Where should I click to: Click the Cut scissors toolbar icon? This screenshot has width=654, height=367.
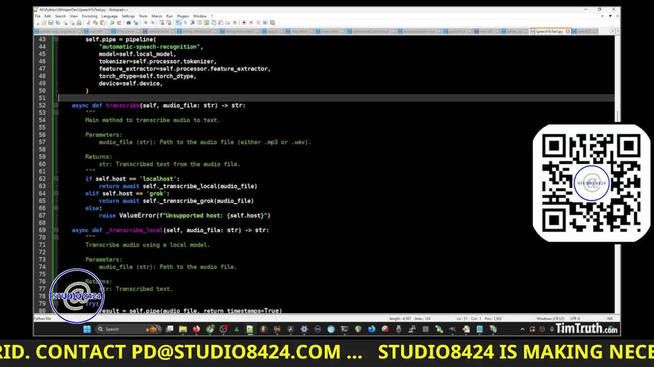click(x=88, y=22)
